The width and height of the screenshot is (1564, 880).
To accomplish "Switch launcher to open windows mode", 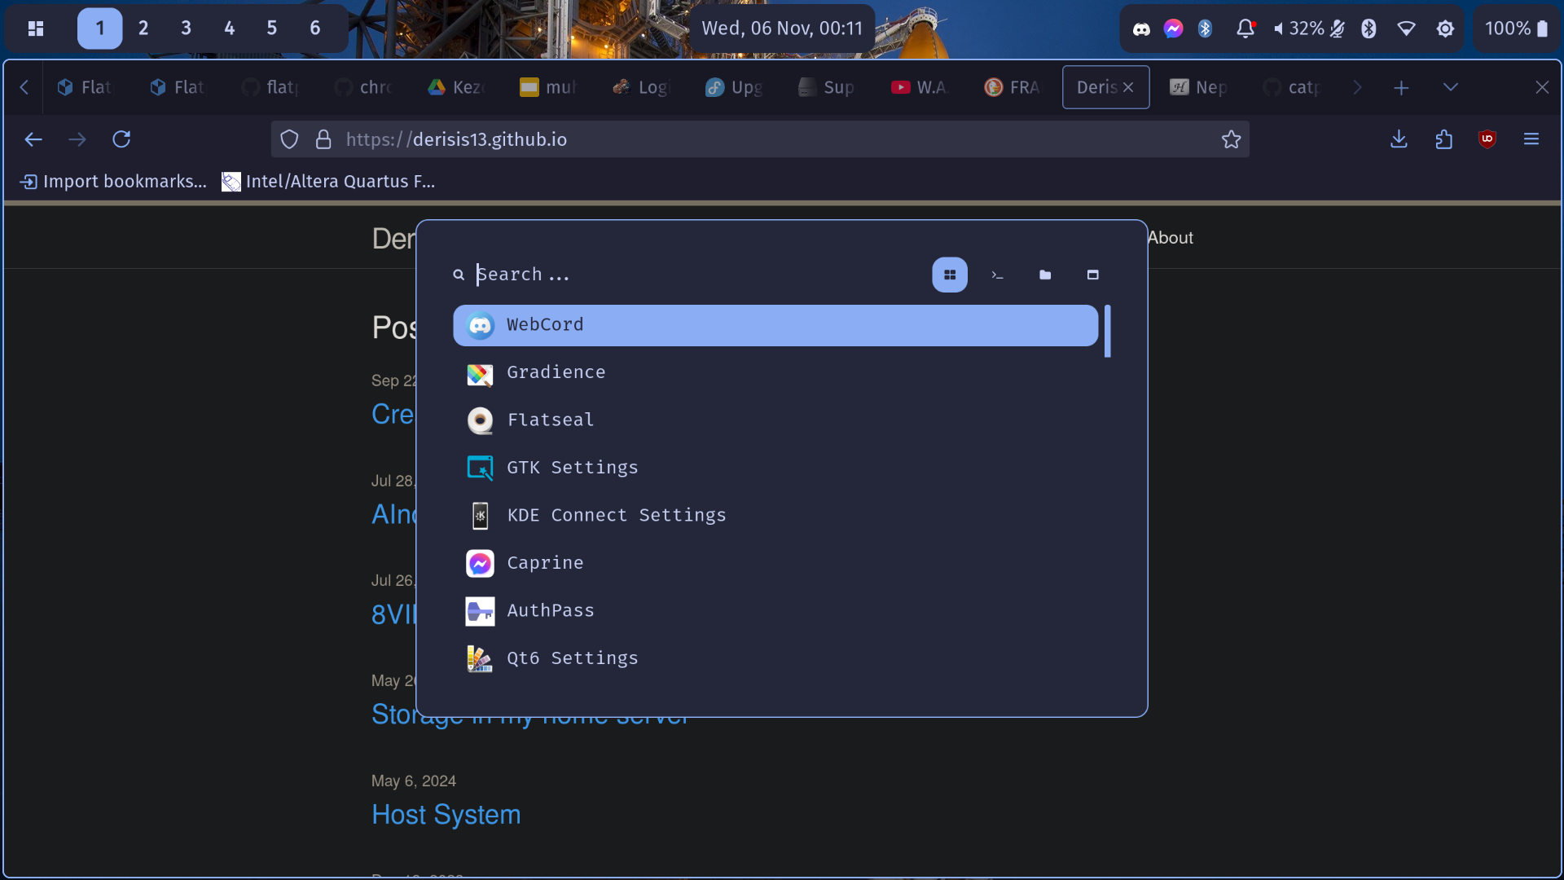I will (1092, 275).
